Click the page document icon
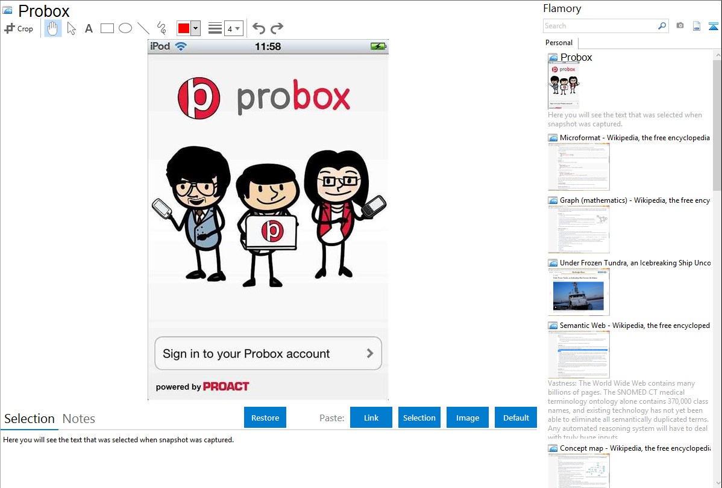Screen dimensions: 722x488 [x=697, y=26]
